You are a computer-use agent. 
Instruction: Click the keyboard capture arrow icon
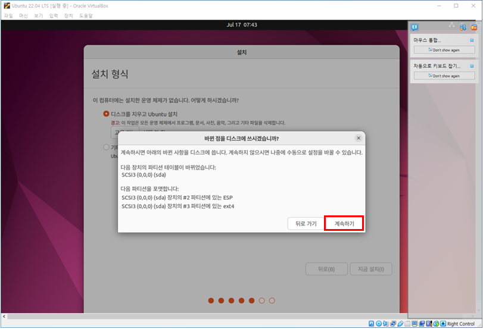click(443, 324)
